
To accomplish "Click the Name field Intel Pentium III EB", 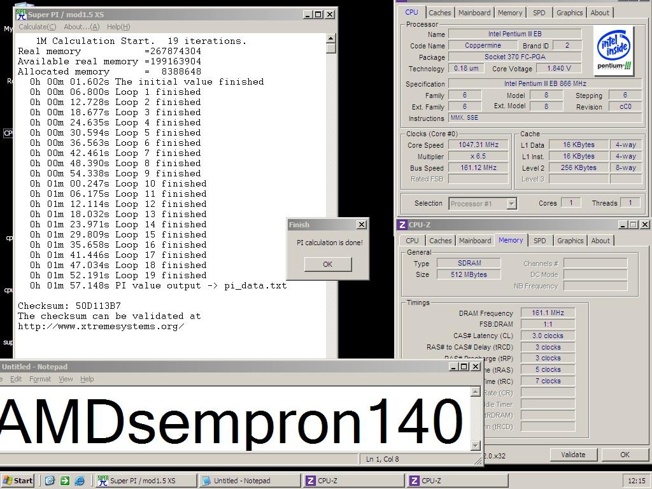I will (514, 34).
